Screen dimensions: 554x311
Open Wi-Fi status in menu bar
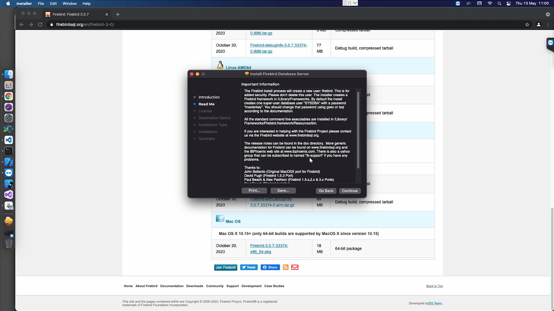[490, 3]
